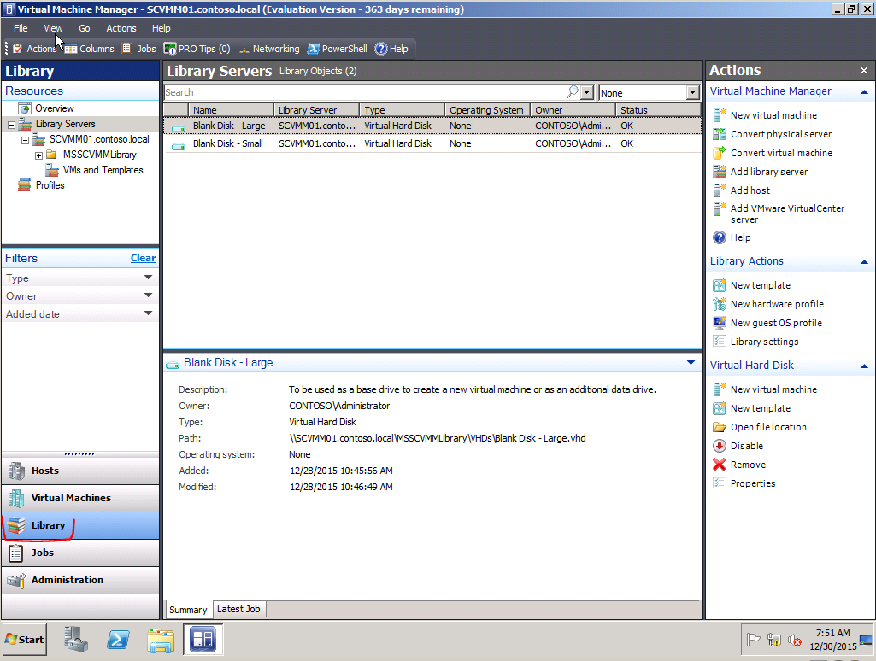The image size is (876, 661).
Task: Click Disable in Virtual Hard Disk actions
Action: [738, 446]
